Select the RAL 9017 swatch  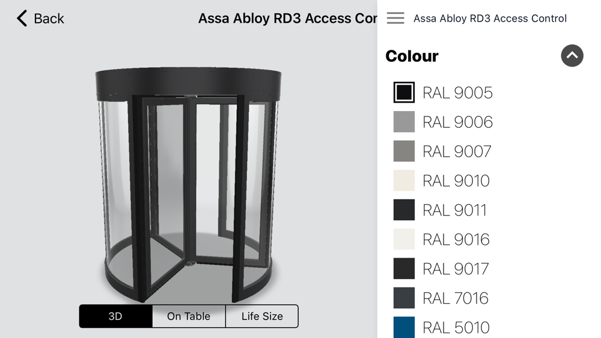pos(404,269)
